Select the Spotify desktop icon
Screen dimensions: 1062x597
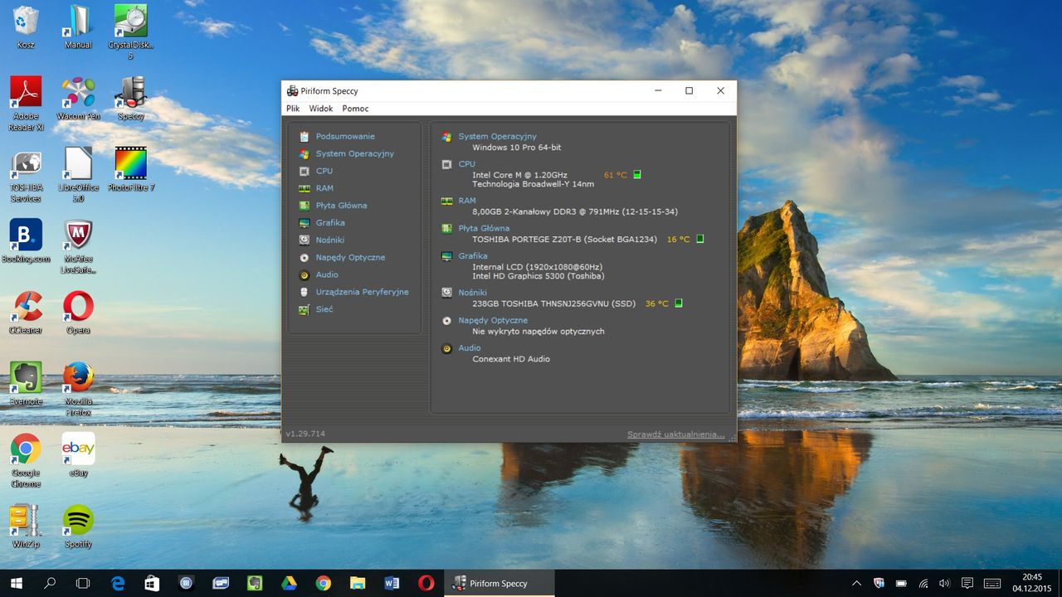(x=78, y=527)
